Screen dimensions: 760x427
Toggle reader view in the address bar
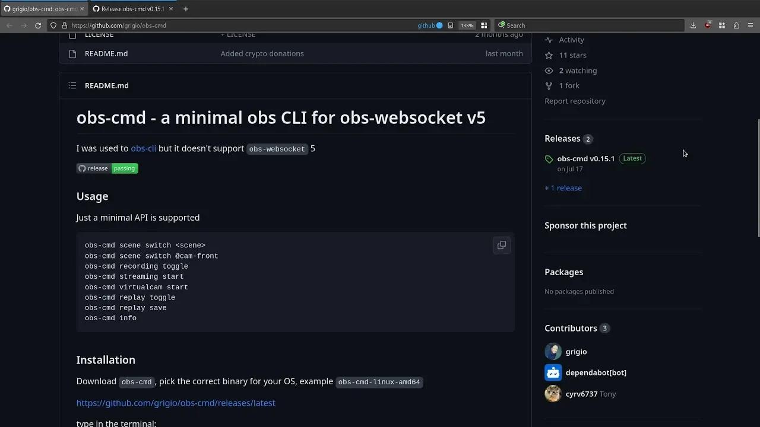tap(451, 25)
